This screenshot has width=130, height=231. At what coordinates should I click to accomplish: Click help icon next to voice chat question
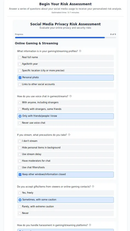[70, 96]
